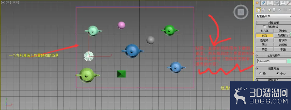Select the Shapes category icon
291x110 pixels.
264,10
